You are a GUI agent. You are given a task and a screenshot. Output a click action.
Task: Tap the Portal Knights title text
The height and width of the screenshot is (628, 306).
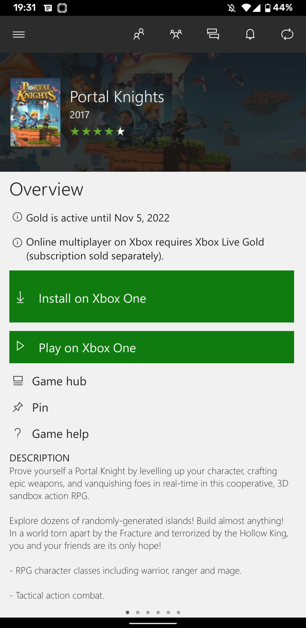pyautogui.click(x=117, y=97)
